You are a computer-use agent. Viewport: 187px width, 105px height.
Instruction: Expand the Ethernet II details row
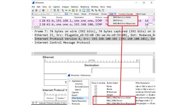point(32,35)
